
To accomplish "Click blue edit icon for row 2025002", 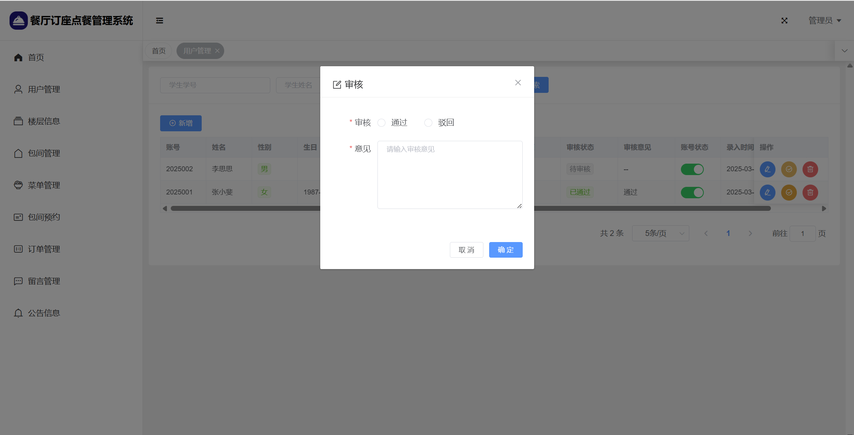I will tap(767, 169).
